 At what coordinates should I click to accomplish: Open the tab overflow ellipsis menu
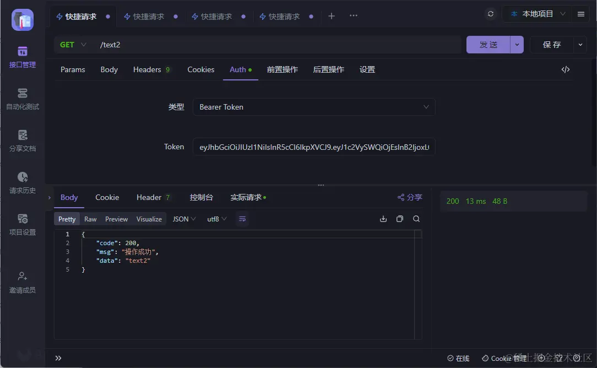point(354,15)
